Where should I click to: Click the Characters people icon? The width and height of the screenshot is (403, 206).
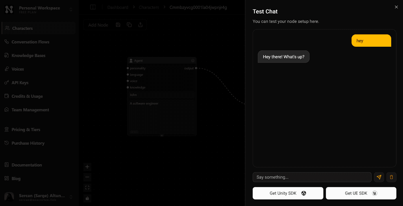point(7,28)
